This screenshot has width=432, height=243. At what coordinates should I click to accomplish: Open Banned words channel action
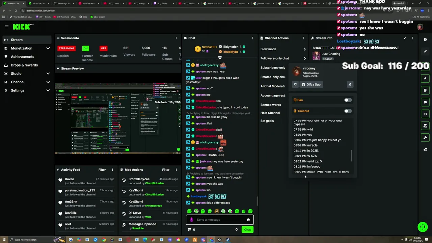271,105
